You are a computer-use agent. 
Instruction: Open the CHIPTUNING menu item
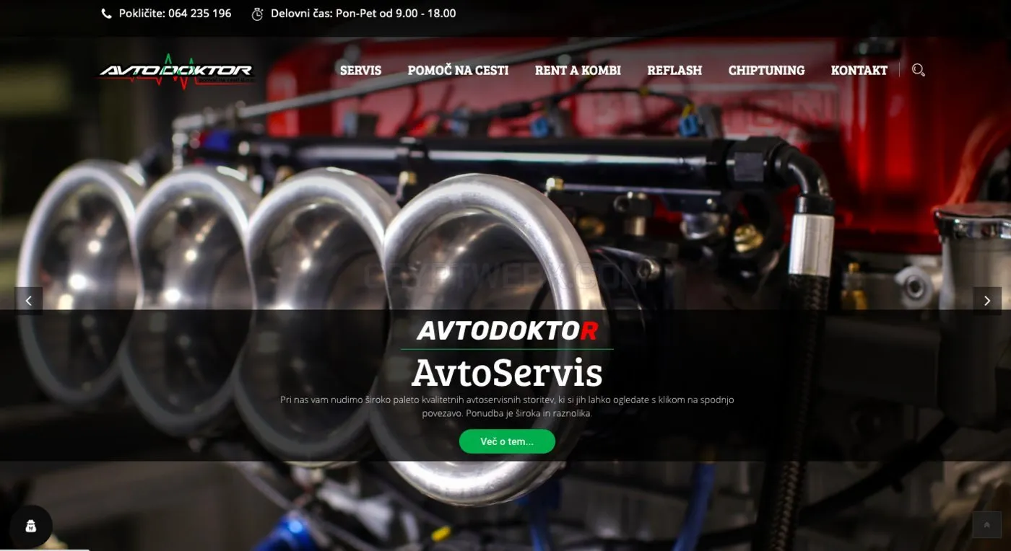tap(766, 70)
